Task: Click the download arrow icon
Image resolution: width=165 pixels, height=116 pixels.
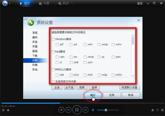Action: point(8,110)
